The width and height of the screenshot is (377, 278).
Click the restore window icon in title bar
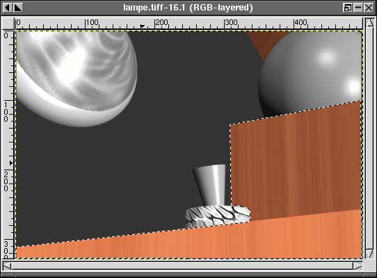pyautogui.click(x=347, y=8)
